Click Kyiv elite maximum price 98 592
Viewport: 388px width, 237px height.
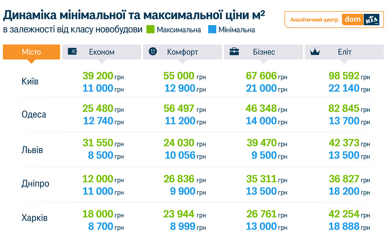click(x=344, y=76)
